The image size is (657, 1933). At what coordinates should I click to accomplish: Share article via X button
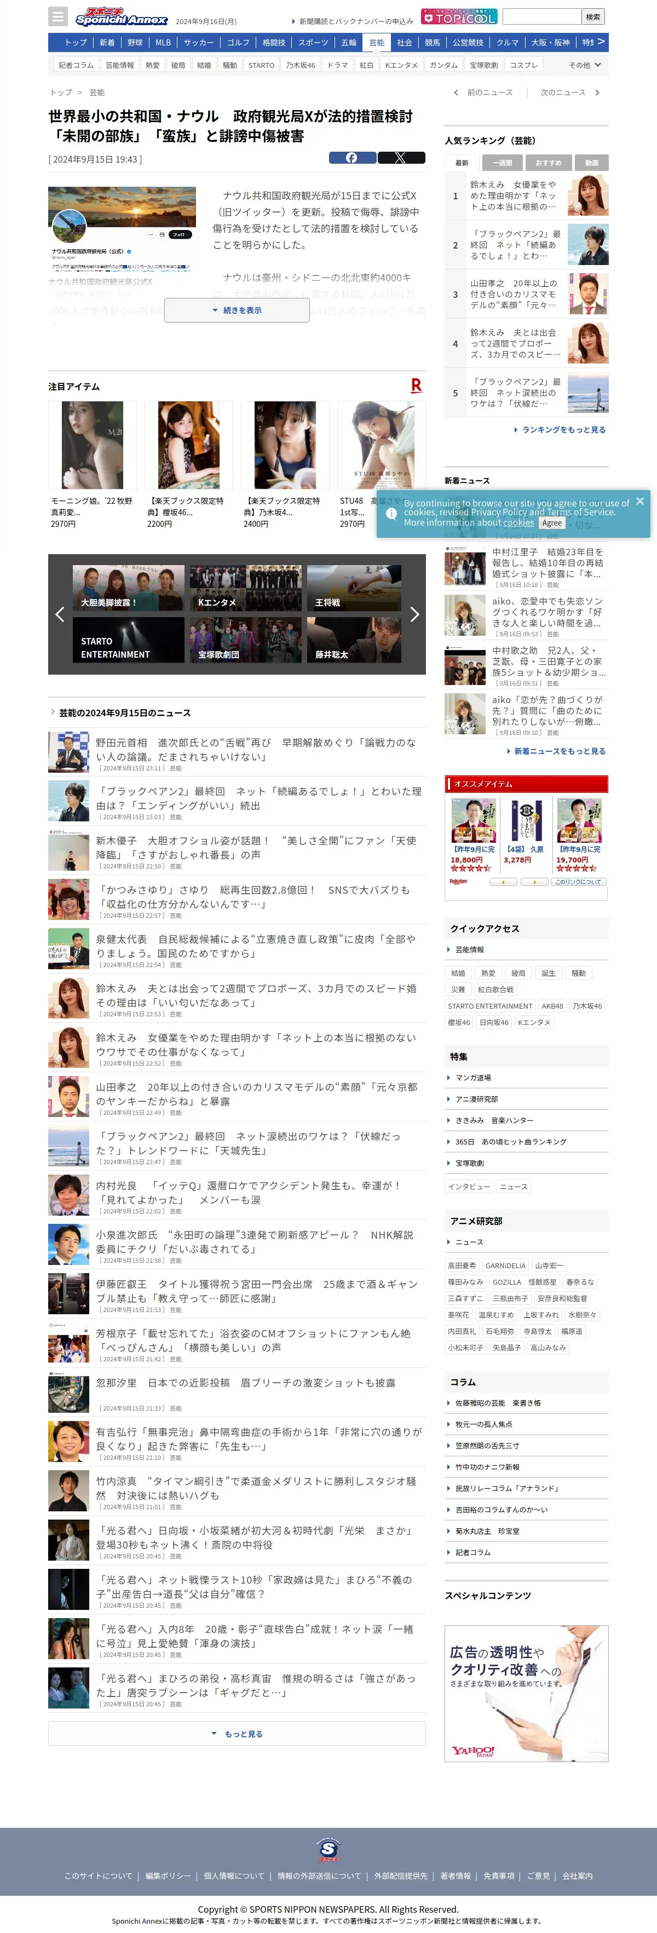(x=401, y=158)
